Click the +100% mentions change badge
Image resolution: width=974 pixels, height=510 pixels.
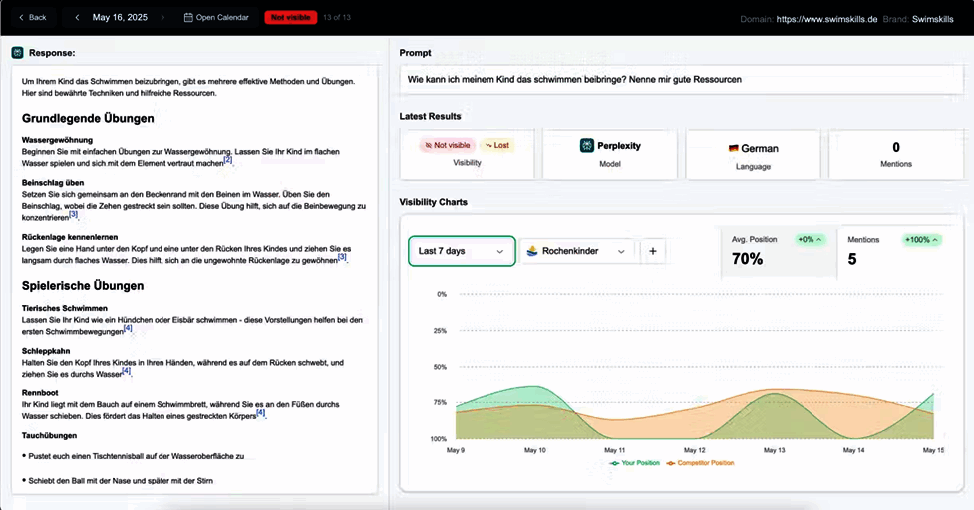pyautogui.click(x=921, y=240)
